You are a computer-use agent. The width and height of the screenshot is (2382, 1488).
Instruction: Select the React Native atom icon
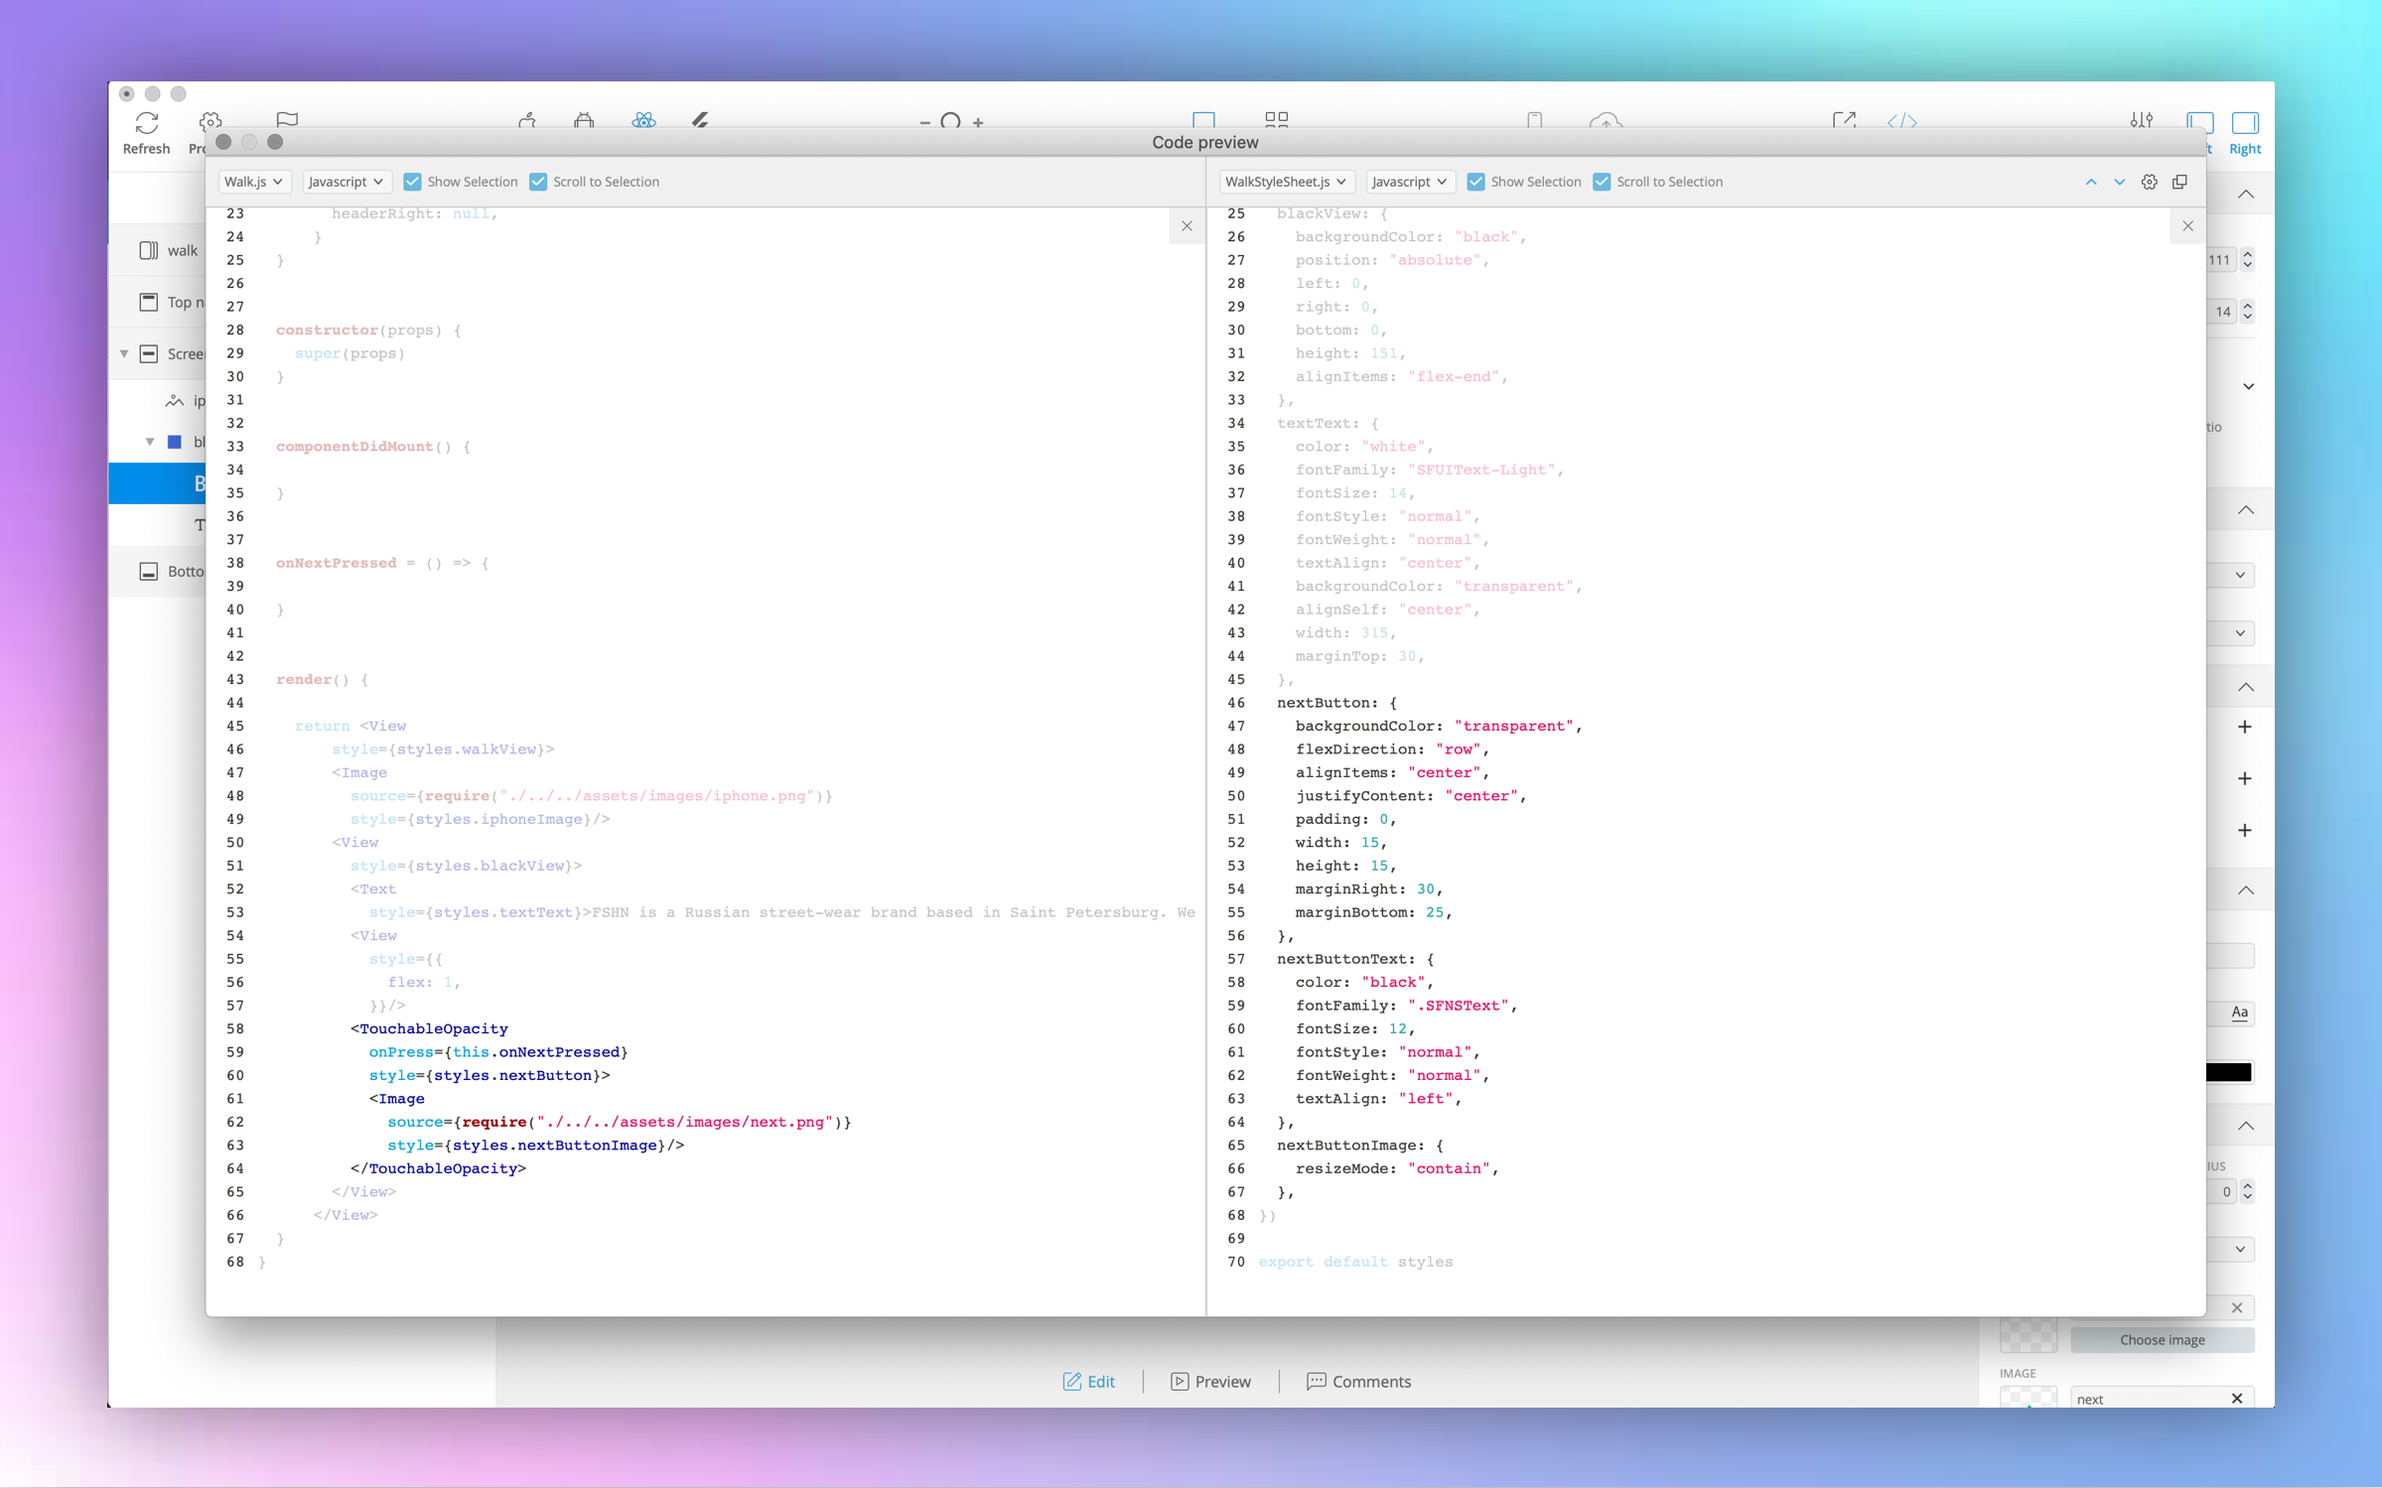pos(643,120)
